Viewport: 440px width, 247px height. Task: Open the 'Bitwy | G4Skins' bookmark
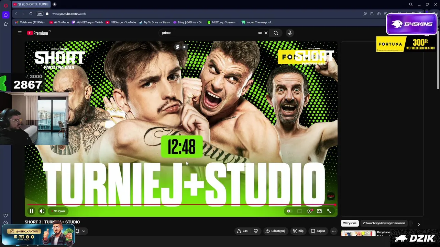coord(188,22)
